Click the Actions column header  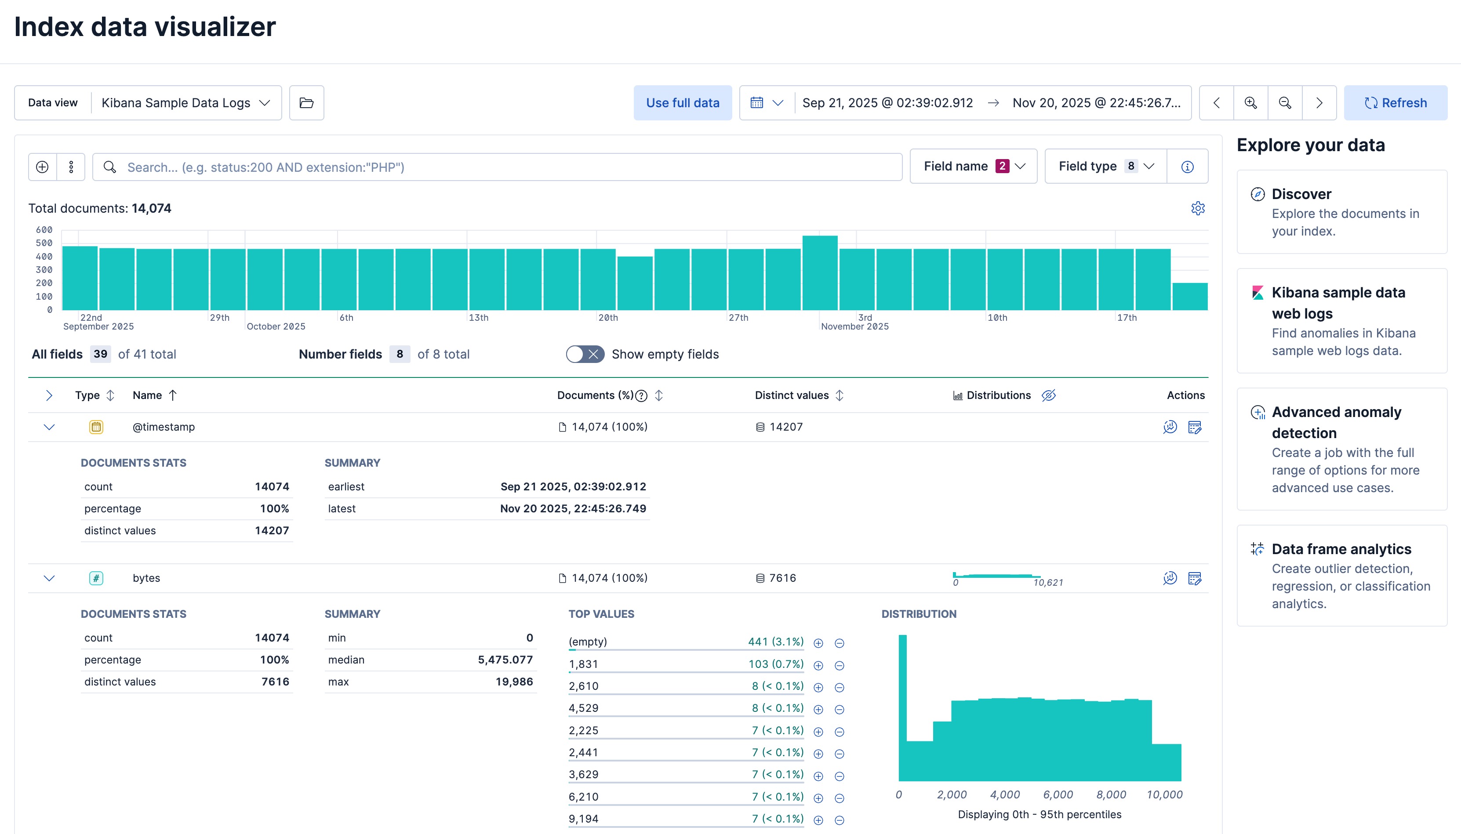(1185, 395)
